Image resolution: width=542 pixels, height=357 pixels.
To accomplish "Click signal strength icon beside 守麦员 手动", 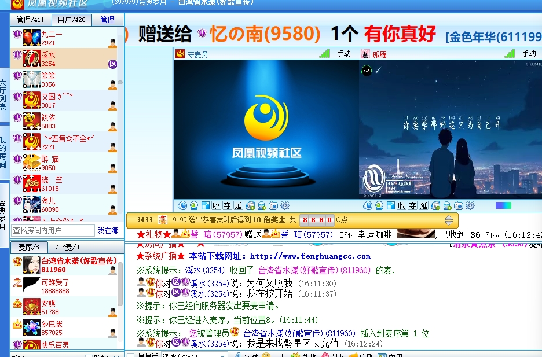I will tap(325, 53).
